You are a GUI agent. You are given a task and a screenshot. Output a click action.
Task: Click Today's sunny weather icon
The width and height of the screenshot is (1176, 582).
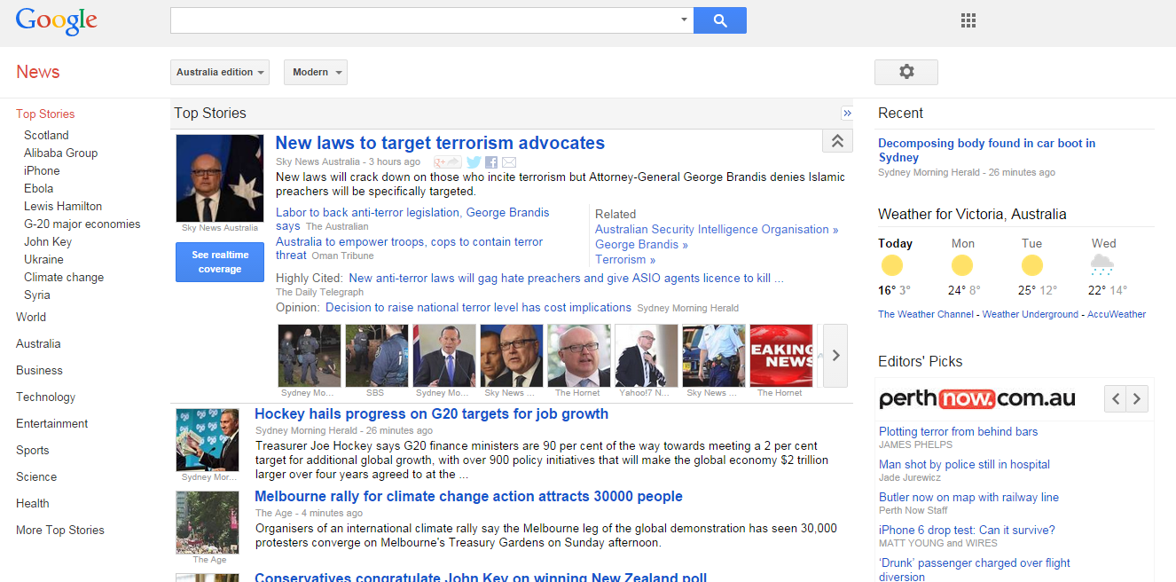point(892,264)
